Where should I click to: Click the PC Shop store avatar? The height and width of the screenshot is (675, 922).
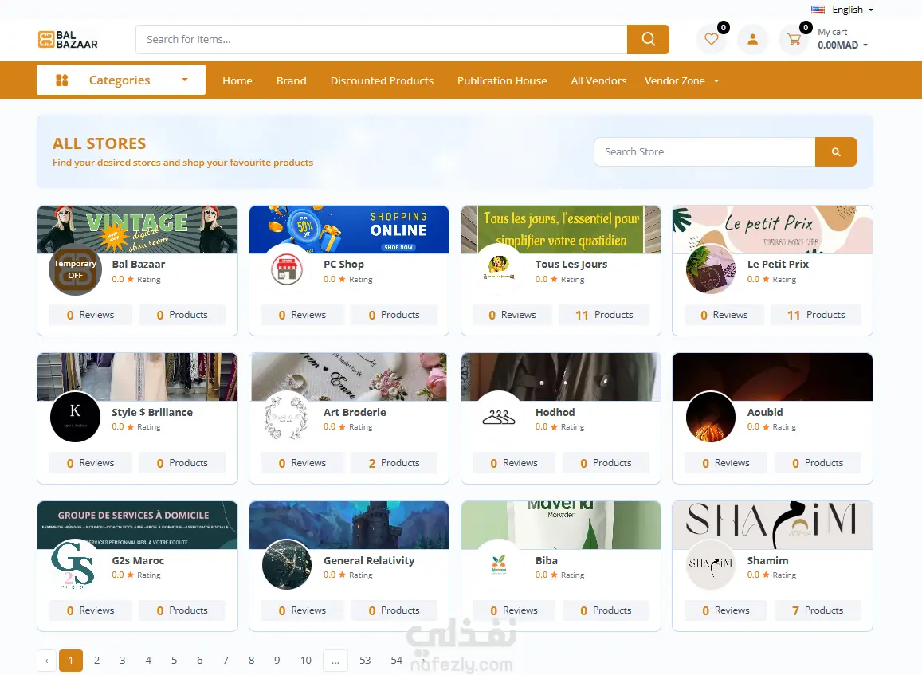(x=287, y=269)
